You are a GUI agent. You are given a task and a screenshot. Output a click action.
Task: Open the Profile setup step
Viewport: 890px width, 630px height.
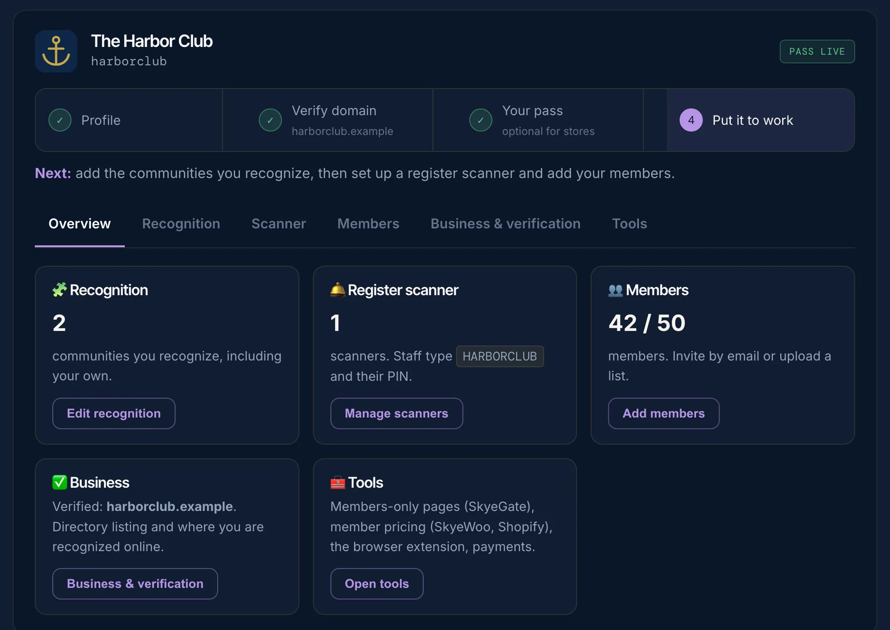pyautogui.click(x=129, y=120)
